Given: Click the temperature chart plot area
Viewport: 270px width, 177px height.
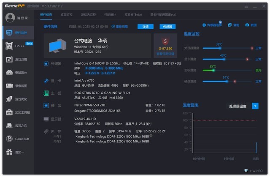Looking at the screenshot, I should pos(225,133).
